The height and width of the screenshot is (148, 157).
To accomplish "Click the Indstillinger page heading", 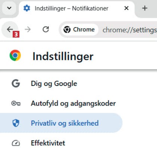I will click(x=63, y=57).
